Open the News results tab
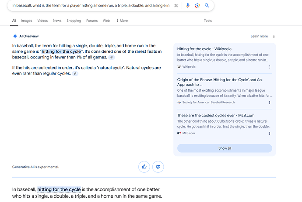The height and width of the screenshot is (202, 302). click(57, 21)
